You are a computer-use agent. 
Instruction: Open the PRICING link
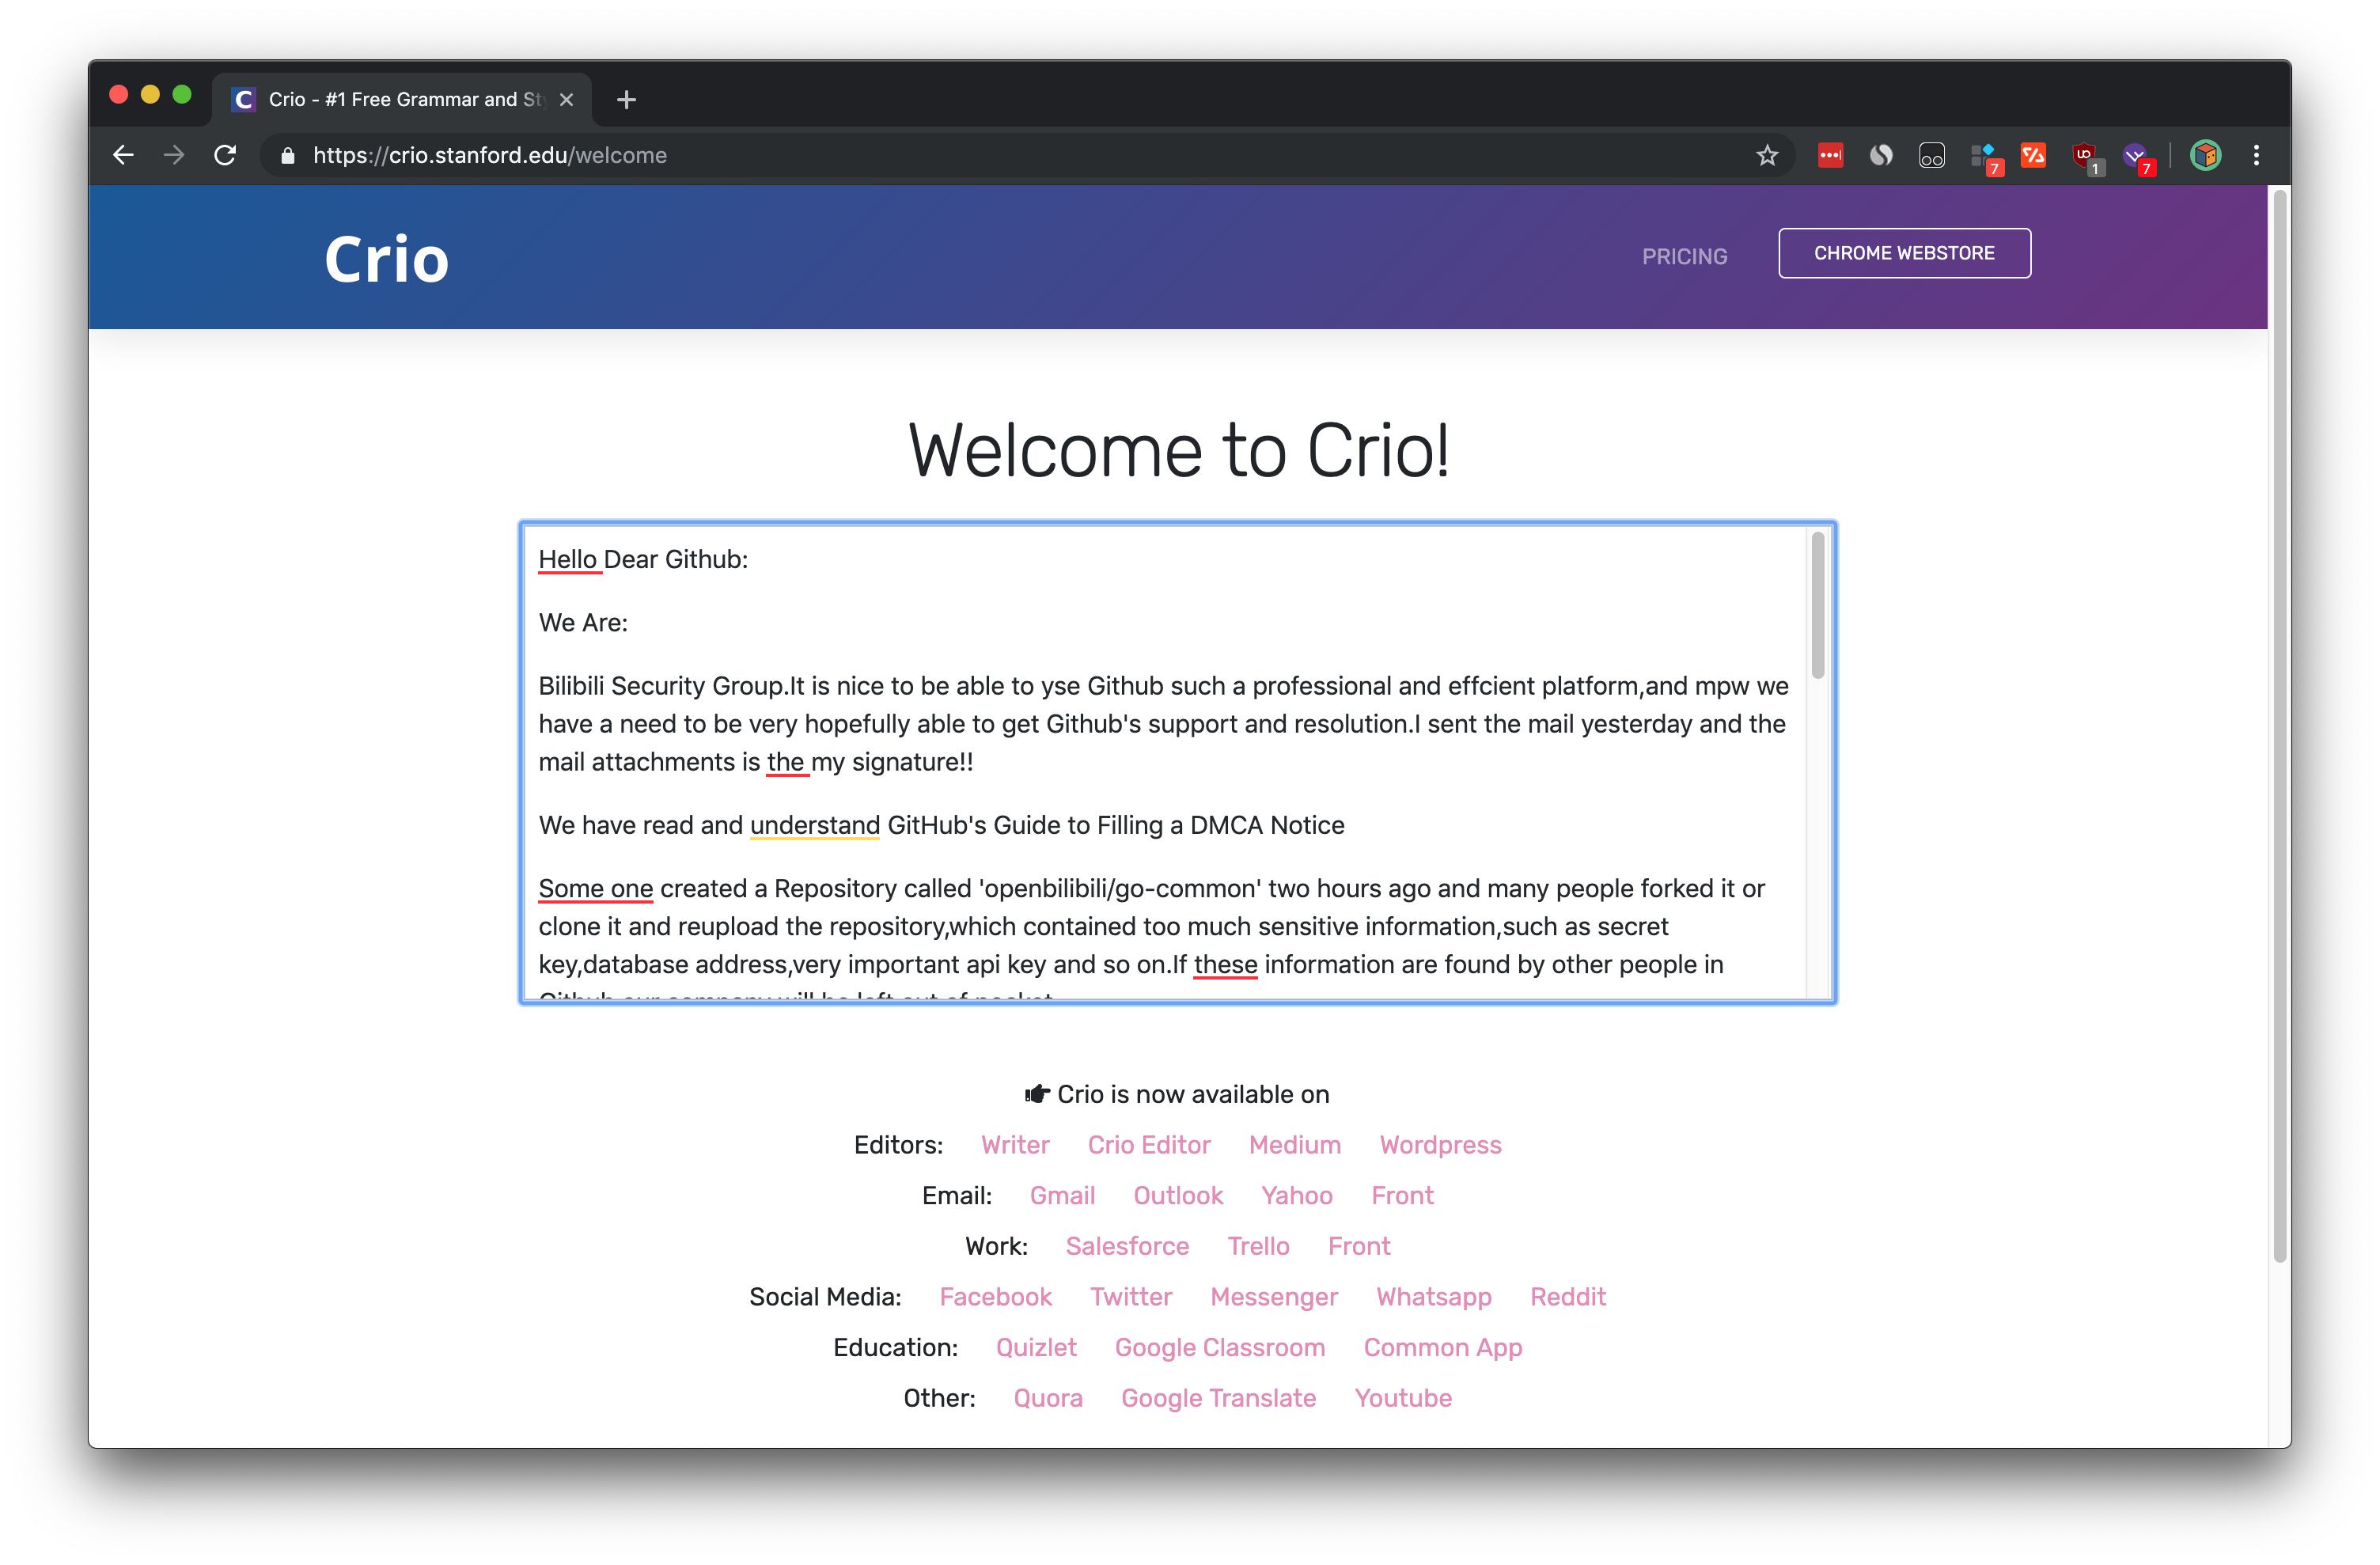click(x=1684, y=257)
